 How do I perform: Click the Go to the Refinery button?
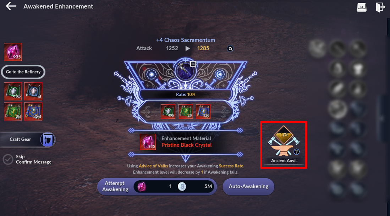point(23,72)
